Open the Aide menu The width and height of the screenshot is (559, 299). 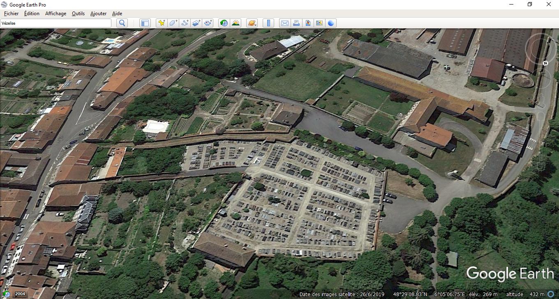coord(117,14)
